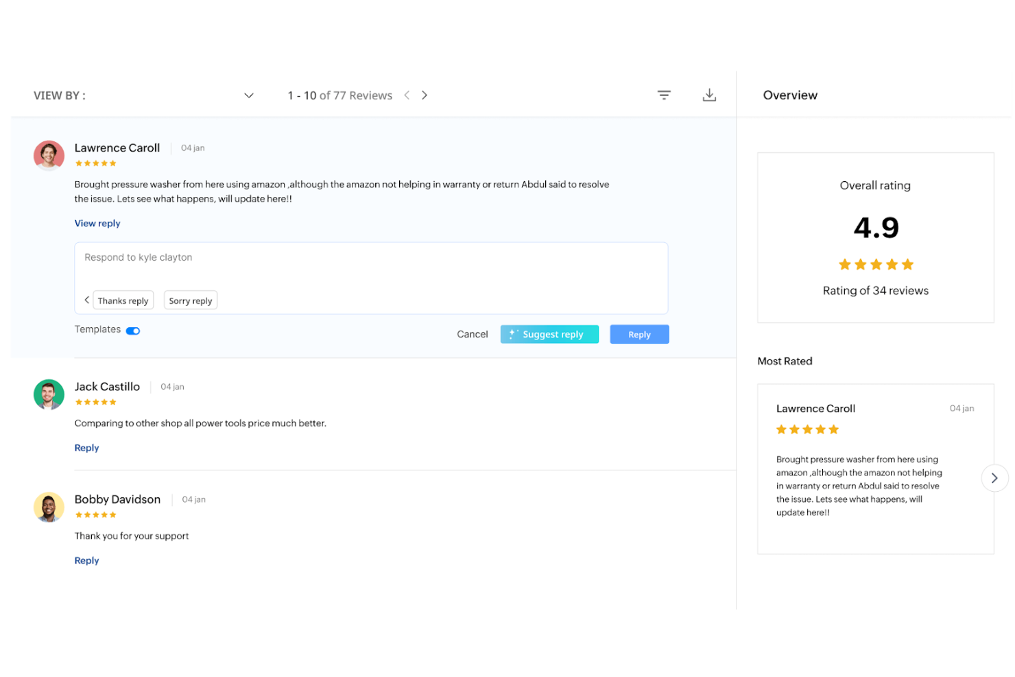Go to the previous reviews page

[407, 95]
